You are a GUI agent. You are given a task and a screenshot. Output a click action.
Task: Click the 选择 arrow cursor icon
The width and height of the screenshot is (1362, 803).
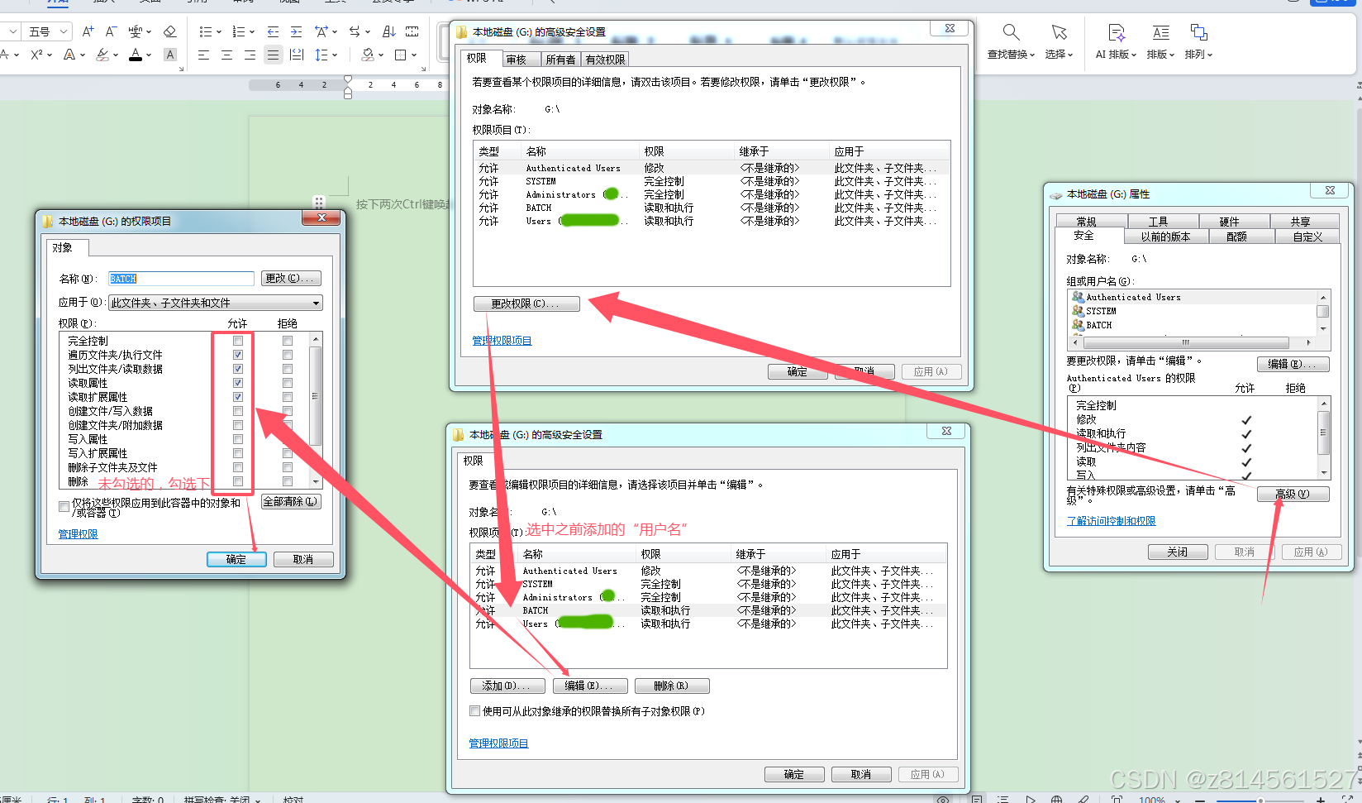point(1059,32)
